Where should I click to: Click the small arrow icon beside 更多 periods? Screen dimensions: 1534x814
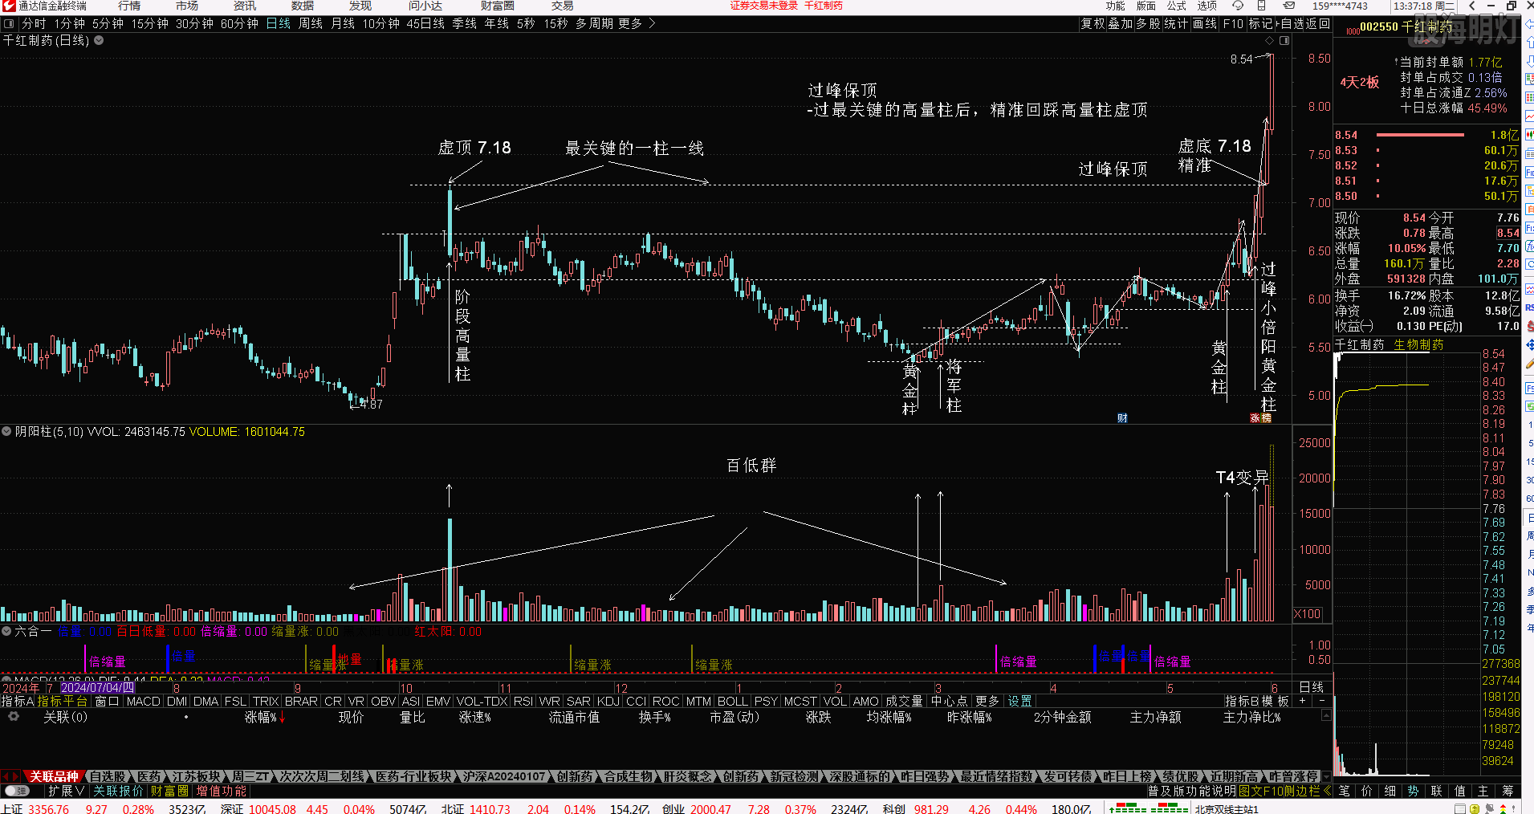[x=652, y=23]
